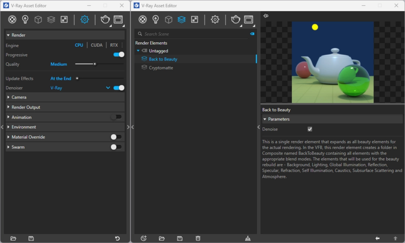
Task: Delete selected asset with trash icon
Action: pyautogui.click(x=198, y=239)
